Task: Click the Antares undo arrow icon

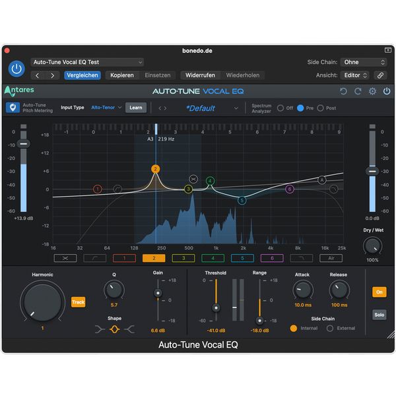Action: pyautogui.click(x=343, y=92)
